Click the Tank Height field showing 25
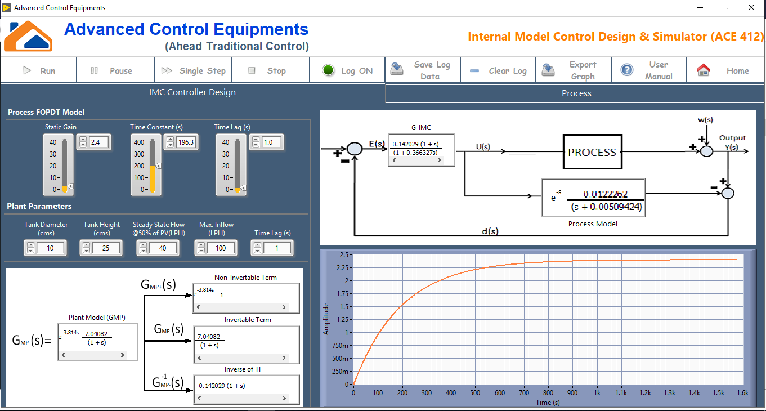This screenshot has width=766, height=411. coord(106,248)
